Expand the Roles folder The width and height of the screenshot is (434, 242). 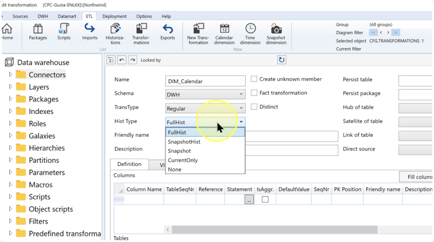click(x=10, y=123)
